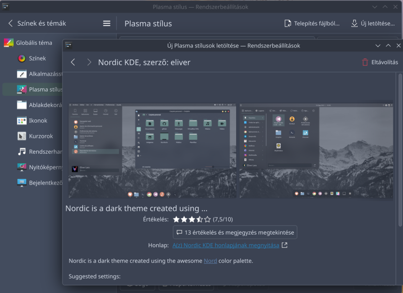Viewport: 403px width, 293px height.
Task: Click the Rendszerhangok music note icon
Action: [22, 152]
